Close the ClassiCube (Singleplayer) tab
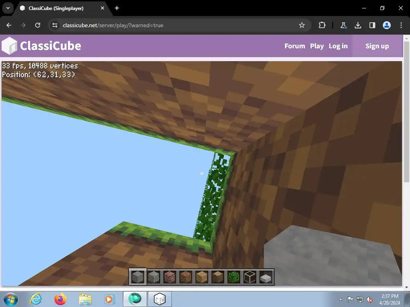 point(102,8)
